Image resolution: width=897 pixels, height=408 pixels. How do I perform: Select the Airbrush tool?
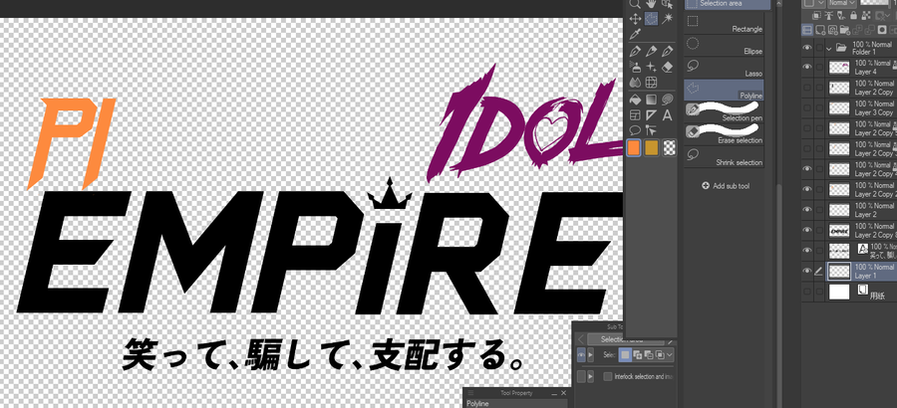[635, 67]
